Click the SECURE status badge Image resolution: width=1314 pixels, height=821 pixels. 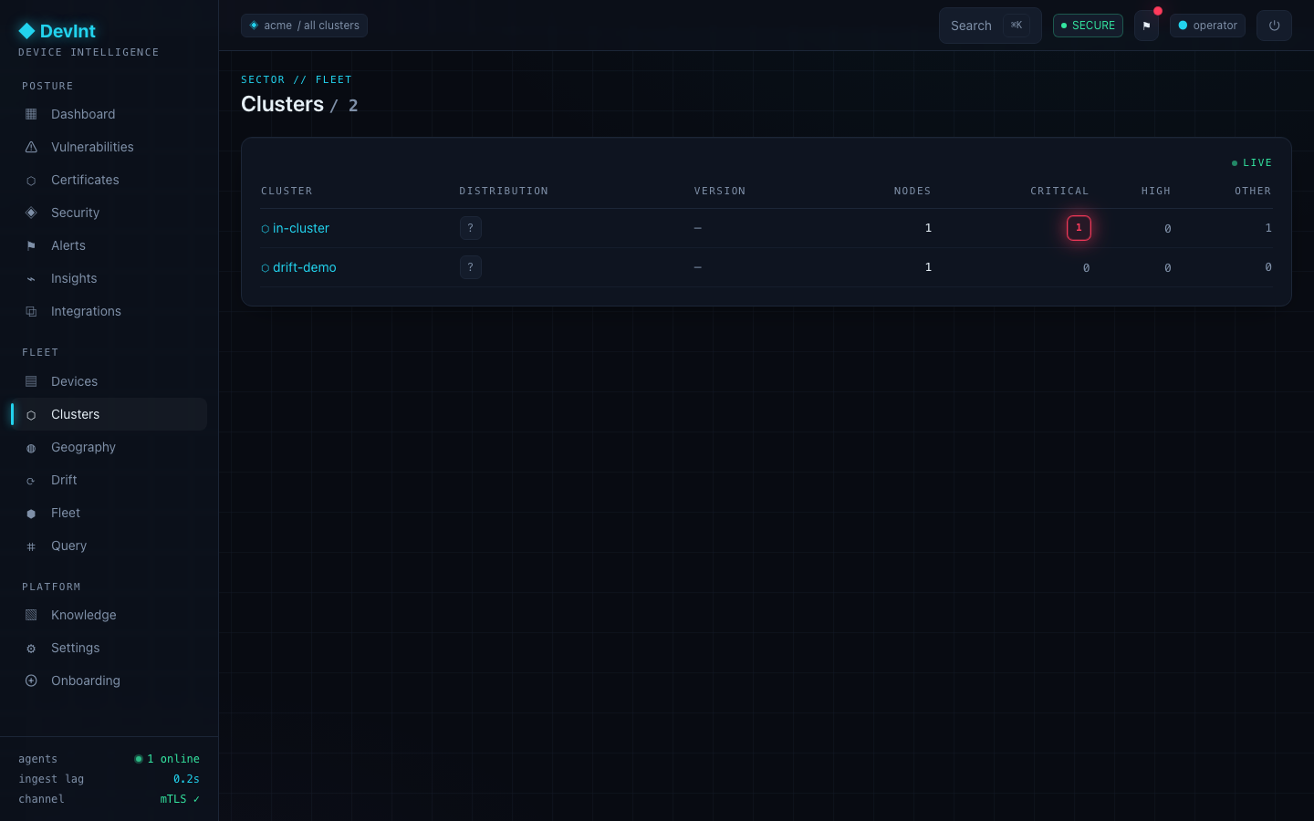pos(1088,26)
